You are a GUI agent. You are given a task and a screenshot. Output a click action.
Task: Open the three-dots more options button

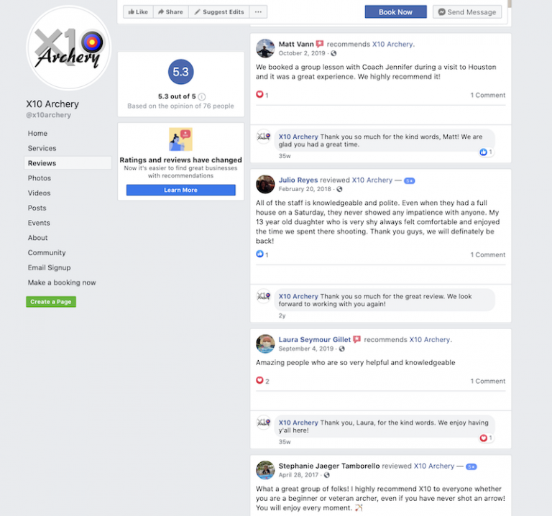pyautogui.click(x=258, y=12)
